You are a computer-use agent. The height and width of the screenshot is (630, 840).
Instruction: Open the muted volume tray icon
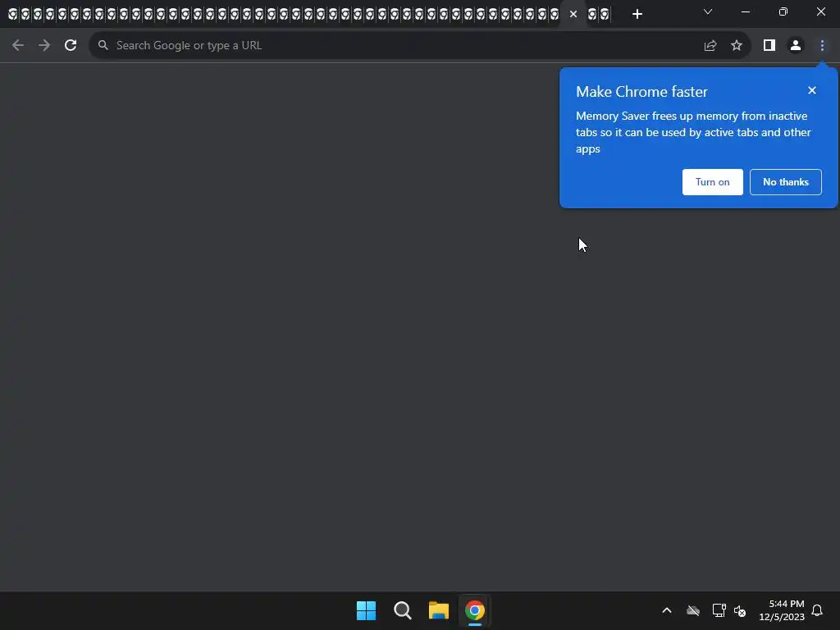[740, 610]
